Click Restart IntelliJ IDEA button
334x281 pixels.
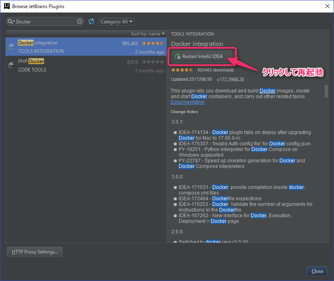(x=201, y=57)
